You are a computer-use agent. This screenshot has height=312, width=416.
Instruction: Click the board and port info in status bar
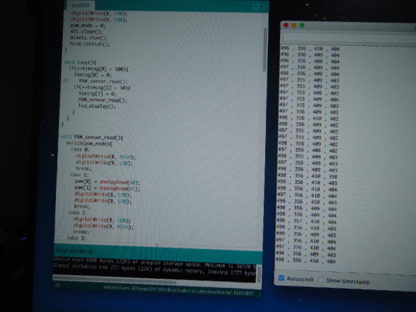[x=178, y=291]
